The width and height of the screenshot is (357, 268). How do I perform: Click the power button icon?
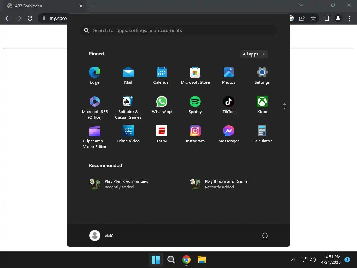coord(265,236)
